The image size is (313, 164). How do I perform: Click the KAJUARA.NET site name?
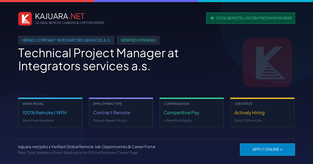(60, 16)
